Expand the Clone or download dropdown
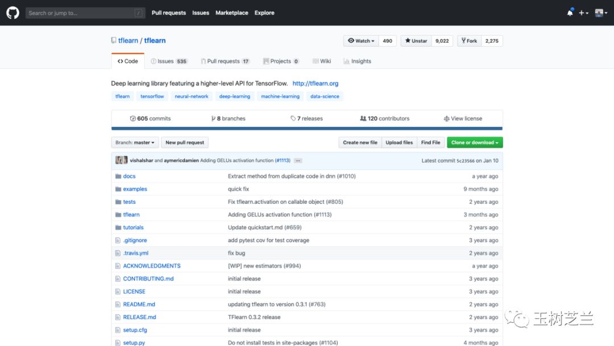614x346 pixels. [x=475, y=143]
